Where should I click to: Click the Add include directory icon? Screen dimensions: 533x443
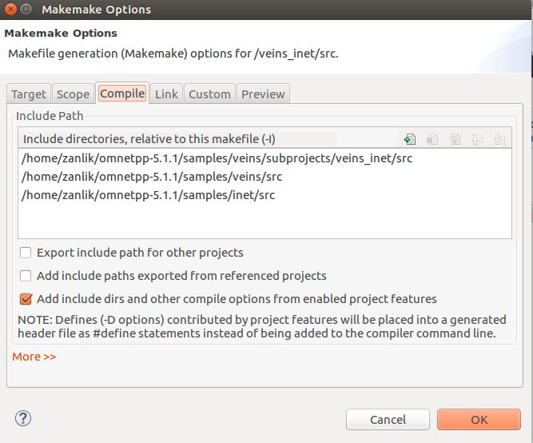pos(410,138)
